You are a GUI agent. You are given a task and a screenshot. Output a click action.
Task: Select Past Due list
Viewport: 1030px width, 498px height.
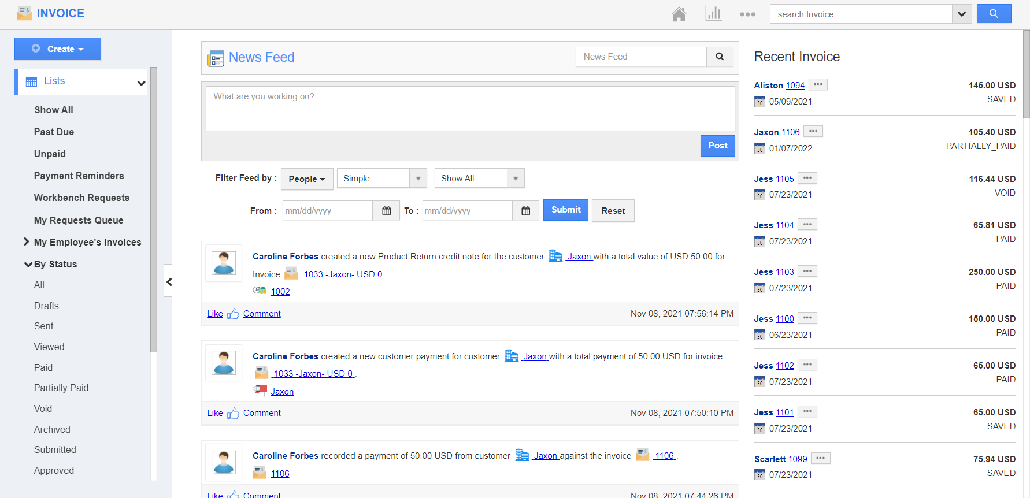click(54, 132)
